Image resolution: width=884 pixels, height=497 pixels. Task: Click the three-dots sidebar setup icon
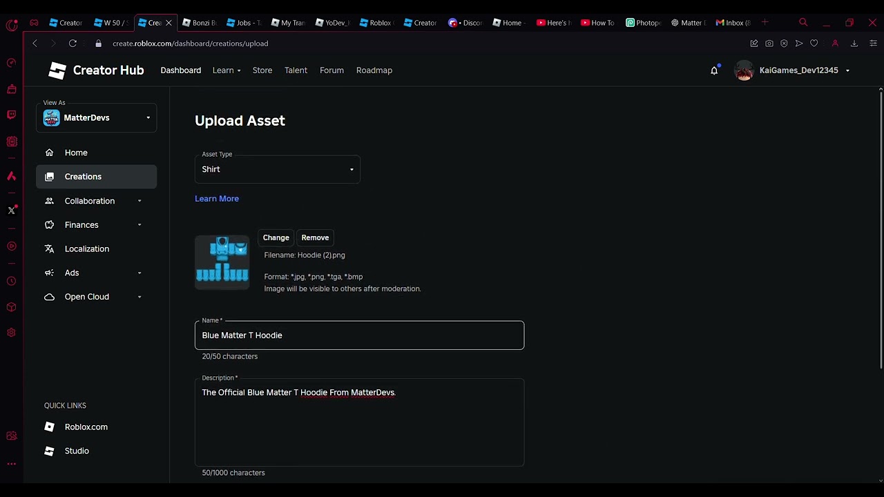(x=12, y=464)
